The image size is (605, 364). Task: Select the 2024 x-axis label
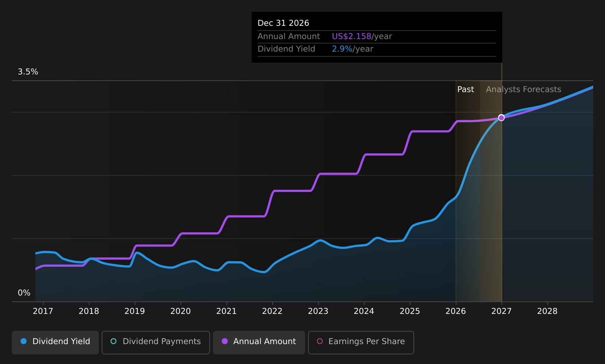[x=364, y=311]
